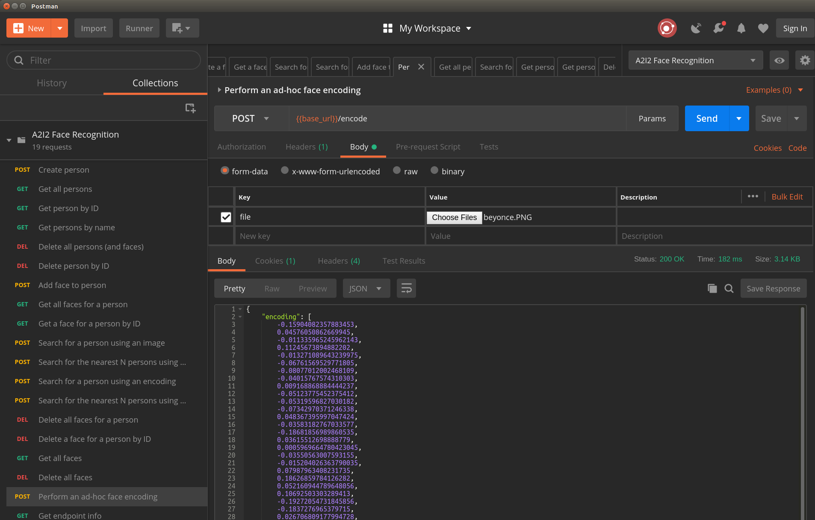The width and height of the screenshot is (815, 520).
Task: Click the sync status icon
Action: click(667, 28)
